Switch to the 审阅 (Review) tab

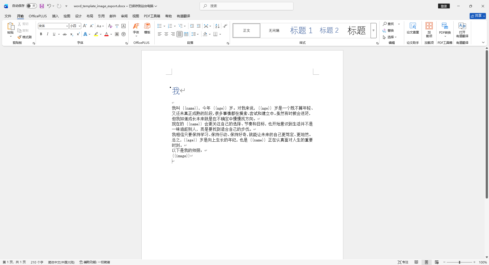(x=124, y=16)
